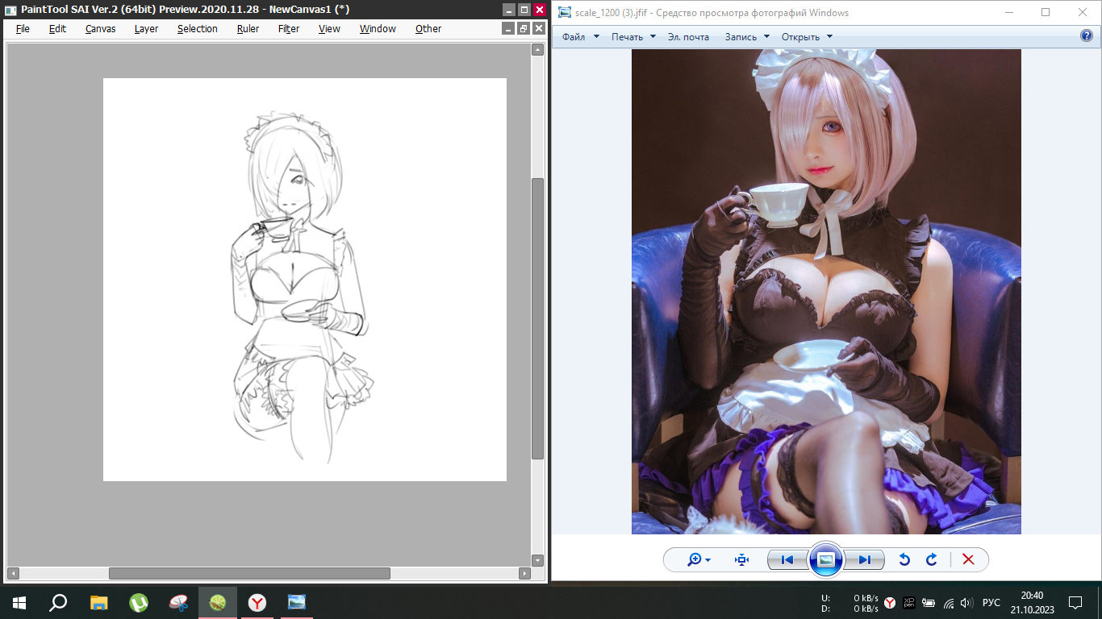Open the volume speaker tray icon
The image size is (1102, 619).
pos(966,603)
